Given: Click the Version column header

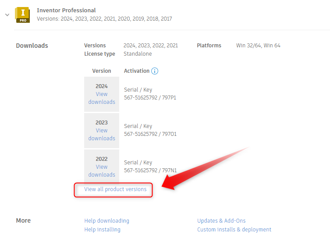Looking at the screenshot, I should 102,71.
